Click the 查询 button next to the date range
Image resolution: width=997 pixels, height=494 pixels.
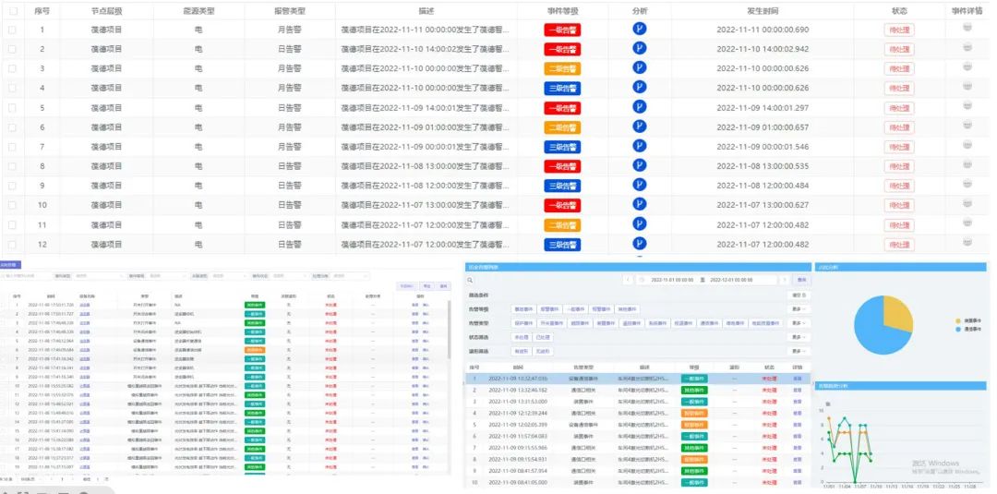(801, 280)
